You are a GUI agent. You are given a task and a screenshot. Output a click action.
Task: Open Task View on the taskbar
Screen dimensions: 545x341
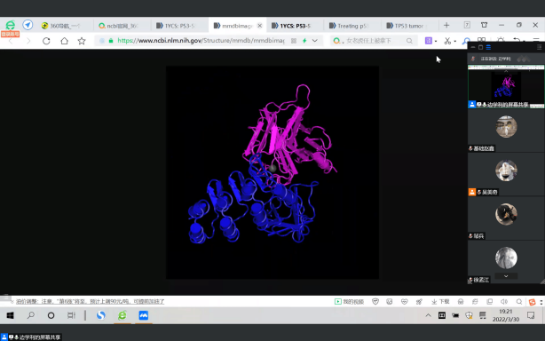(71, 315)
